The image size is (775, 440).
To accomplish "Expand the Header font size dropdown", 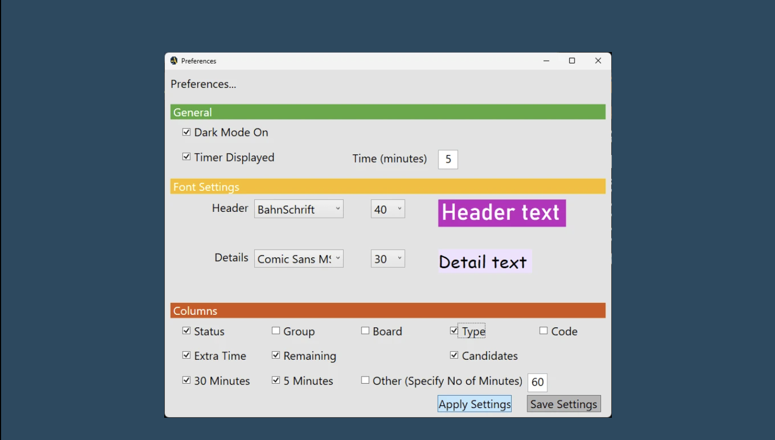I will tap(387, 209).
